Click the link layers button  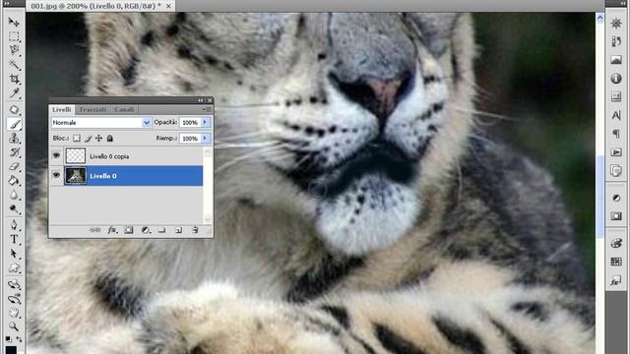pos(94,230)
